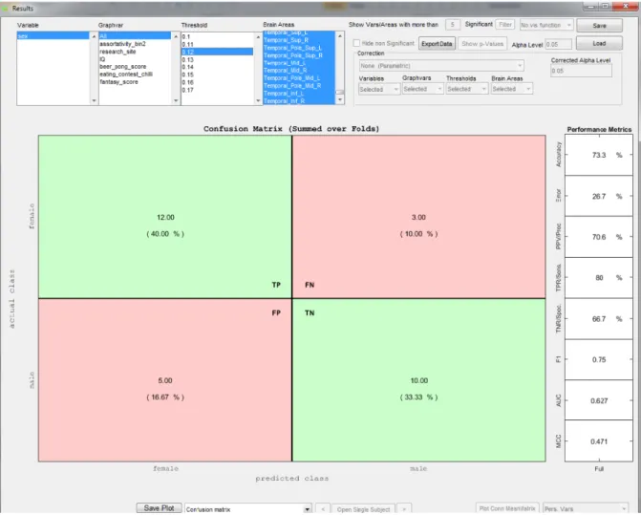Click the Accuracy metric value 73.3 %
Screen dimensions: 641x515
tap(607, 155)
